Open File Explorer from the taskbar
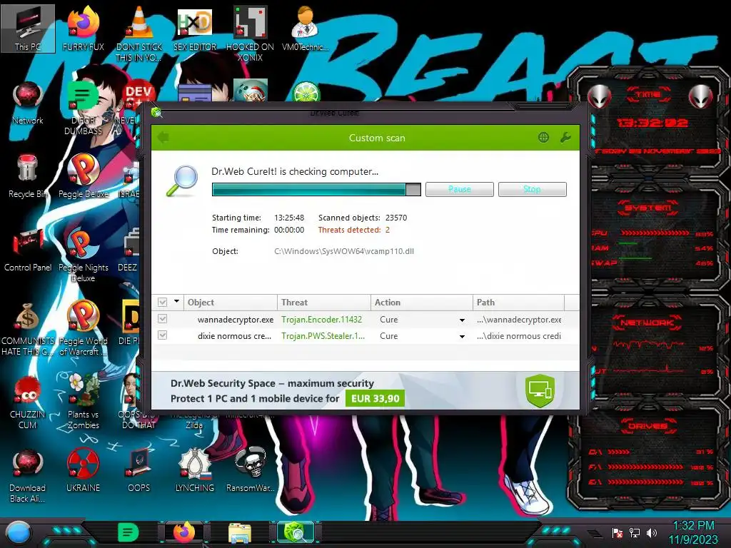Viewport: 731px width, 548px height. 240,532
